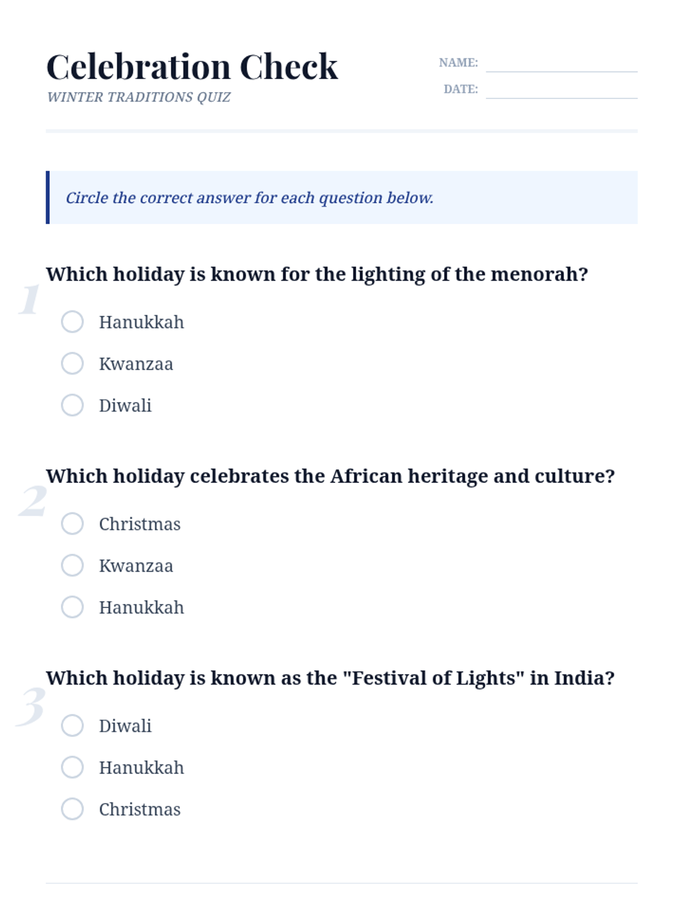Click the menorah question text

point(317,274)
